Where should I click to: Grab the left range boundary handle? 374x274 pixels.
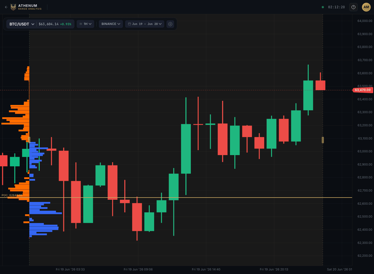29,140
